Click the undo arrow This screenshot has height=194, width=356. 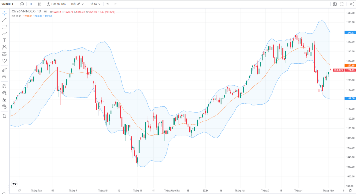pos(108,4)
